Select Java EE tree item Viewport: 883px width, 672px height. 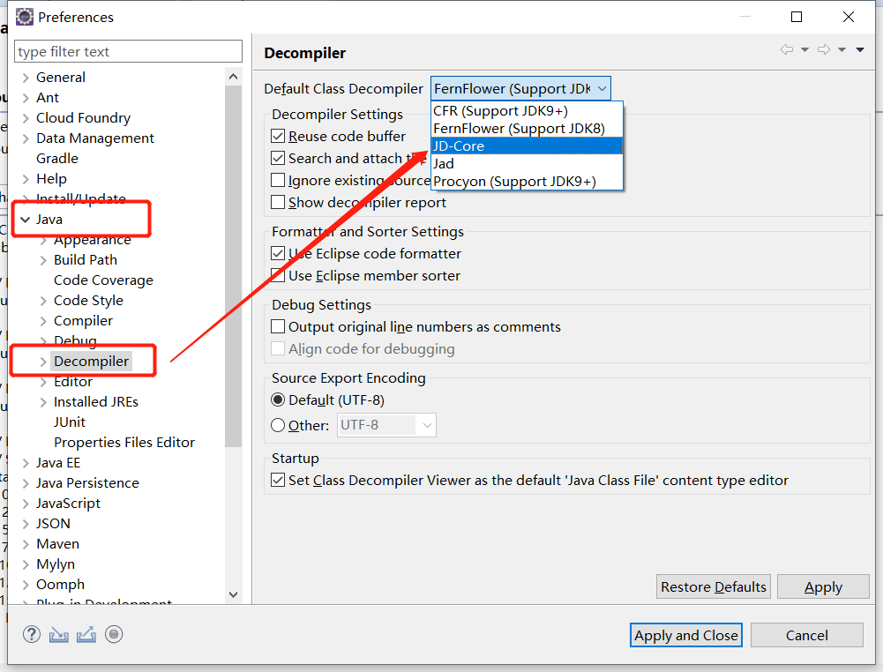(58, 462)
